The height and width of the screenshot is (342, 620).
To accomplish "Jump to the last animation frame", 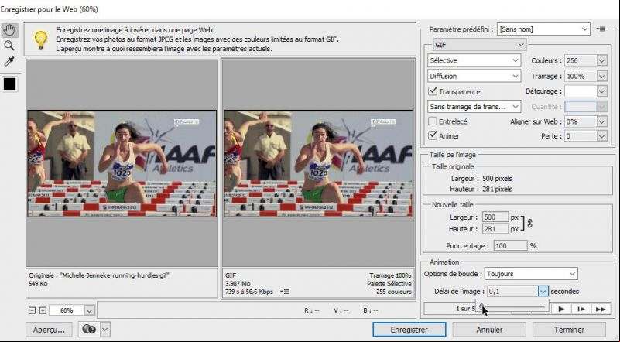I will (601, 310).
